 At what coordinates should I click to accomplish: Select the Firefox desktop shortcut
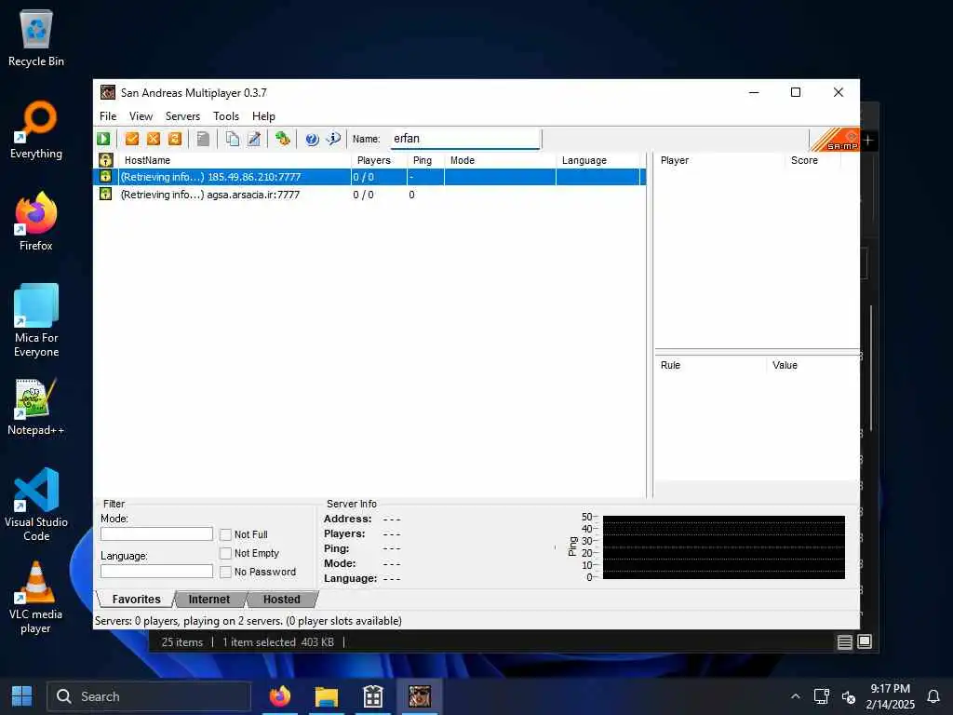click(x=36, y=222)
